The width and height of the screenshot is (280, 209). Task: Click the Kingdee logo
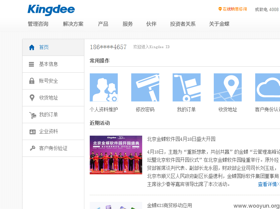[51, 10]
